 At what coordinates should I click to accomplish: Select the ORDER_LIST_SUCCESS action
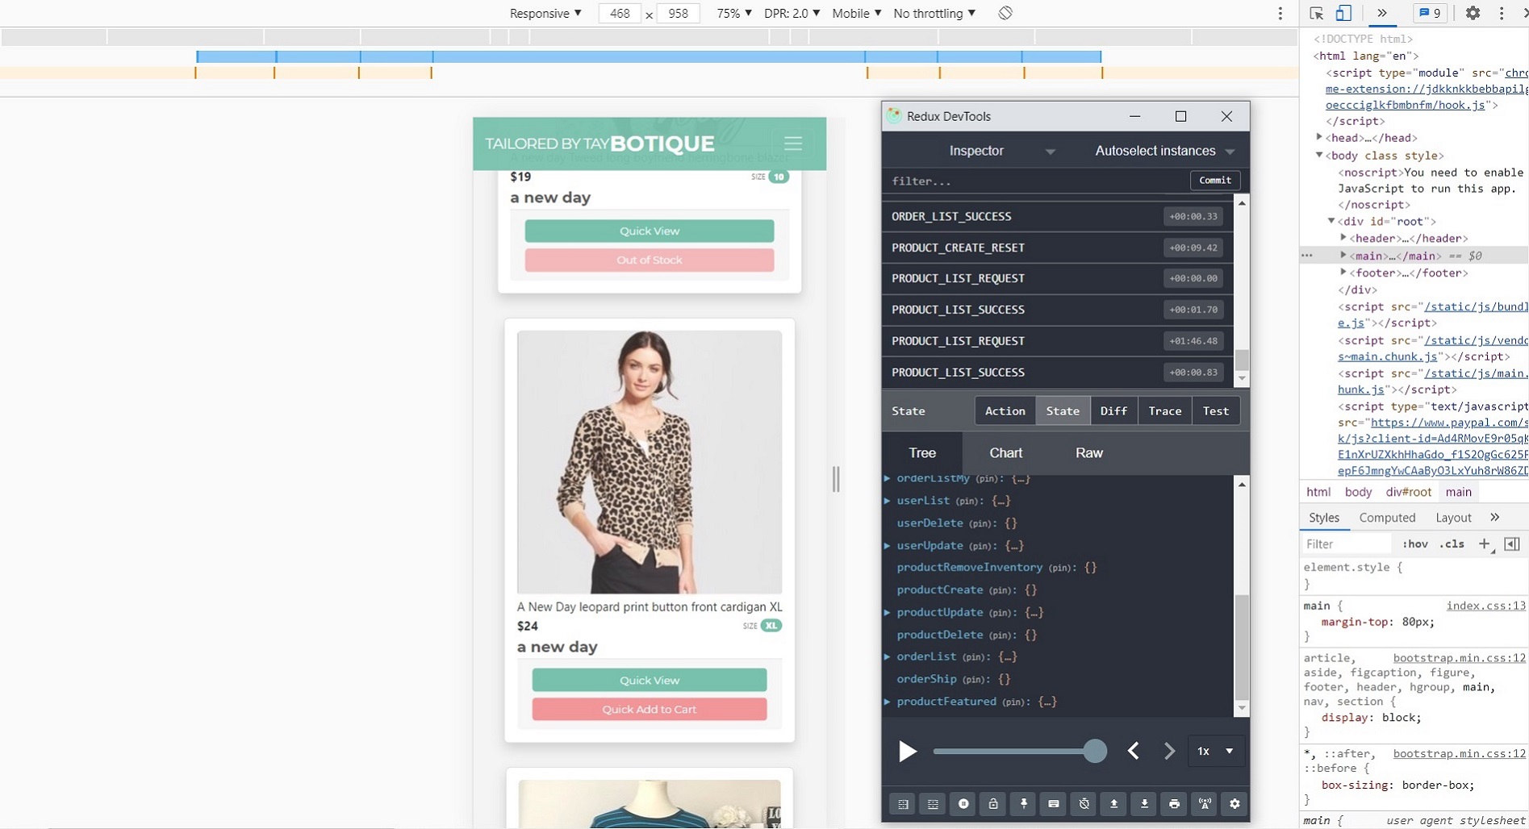click(x=1057, y=216)
